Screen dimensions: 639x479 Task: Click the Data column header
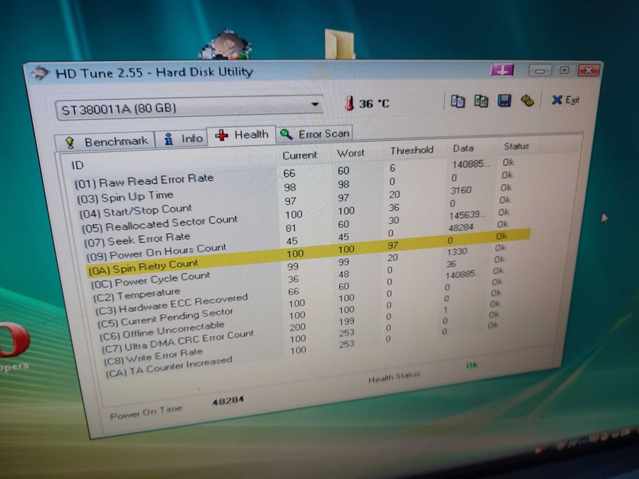click(463, 148)
